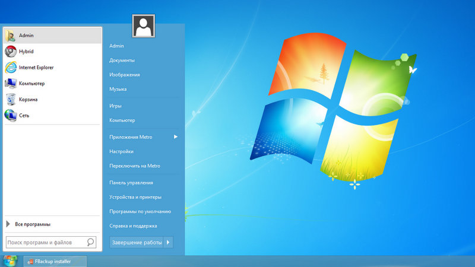Open Admin link in right pane
The width and height of the screenshot is (475, 267).
[116, 46]
